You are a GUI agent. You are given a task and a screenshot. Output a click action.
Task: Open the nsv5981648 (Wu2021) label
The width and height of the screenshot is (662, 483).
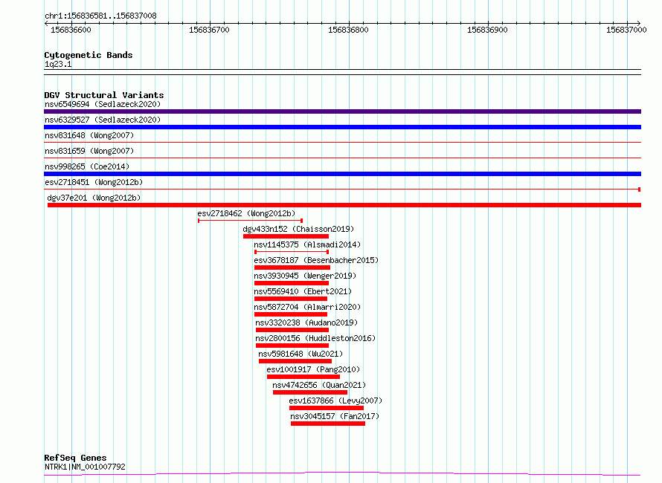(301, 354)
